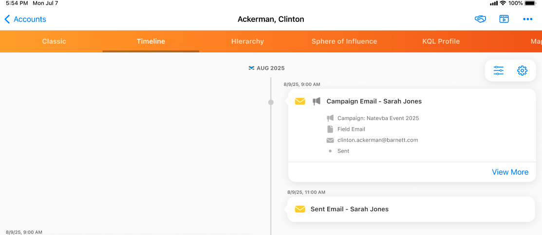This screenshot has width=542, height=235.
Task: Tap the Field Email document icon
Action: [x=330, y=129]
